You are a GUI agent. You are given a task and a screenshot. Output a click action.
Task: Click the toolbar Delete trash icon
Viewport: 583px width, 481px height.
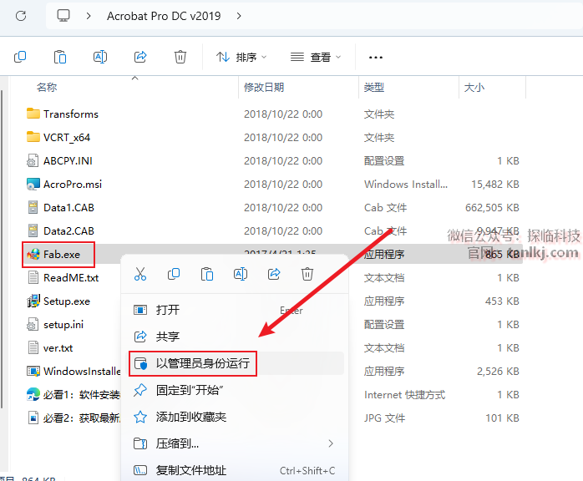coord(180,57)
